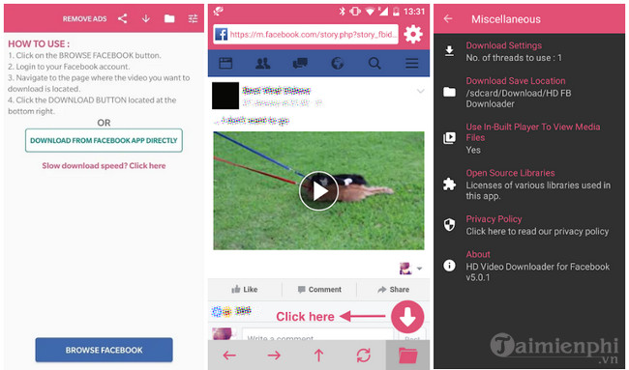The width and height of the screenshot is (629, 370).
Task: Open Privacy Policy entry
Action: 529,225
